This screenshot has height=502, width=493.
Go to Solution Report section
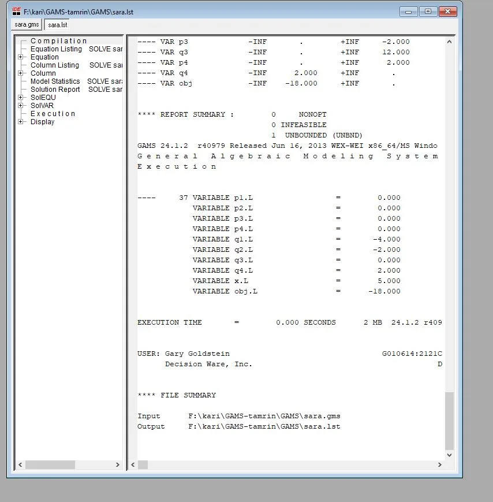55,90
